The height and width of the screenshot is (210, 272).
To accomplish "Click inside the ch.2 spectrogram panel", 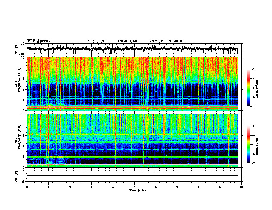I will (132, 141).
